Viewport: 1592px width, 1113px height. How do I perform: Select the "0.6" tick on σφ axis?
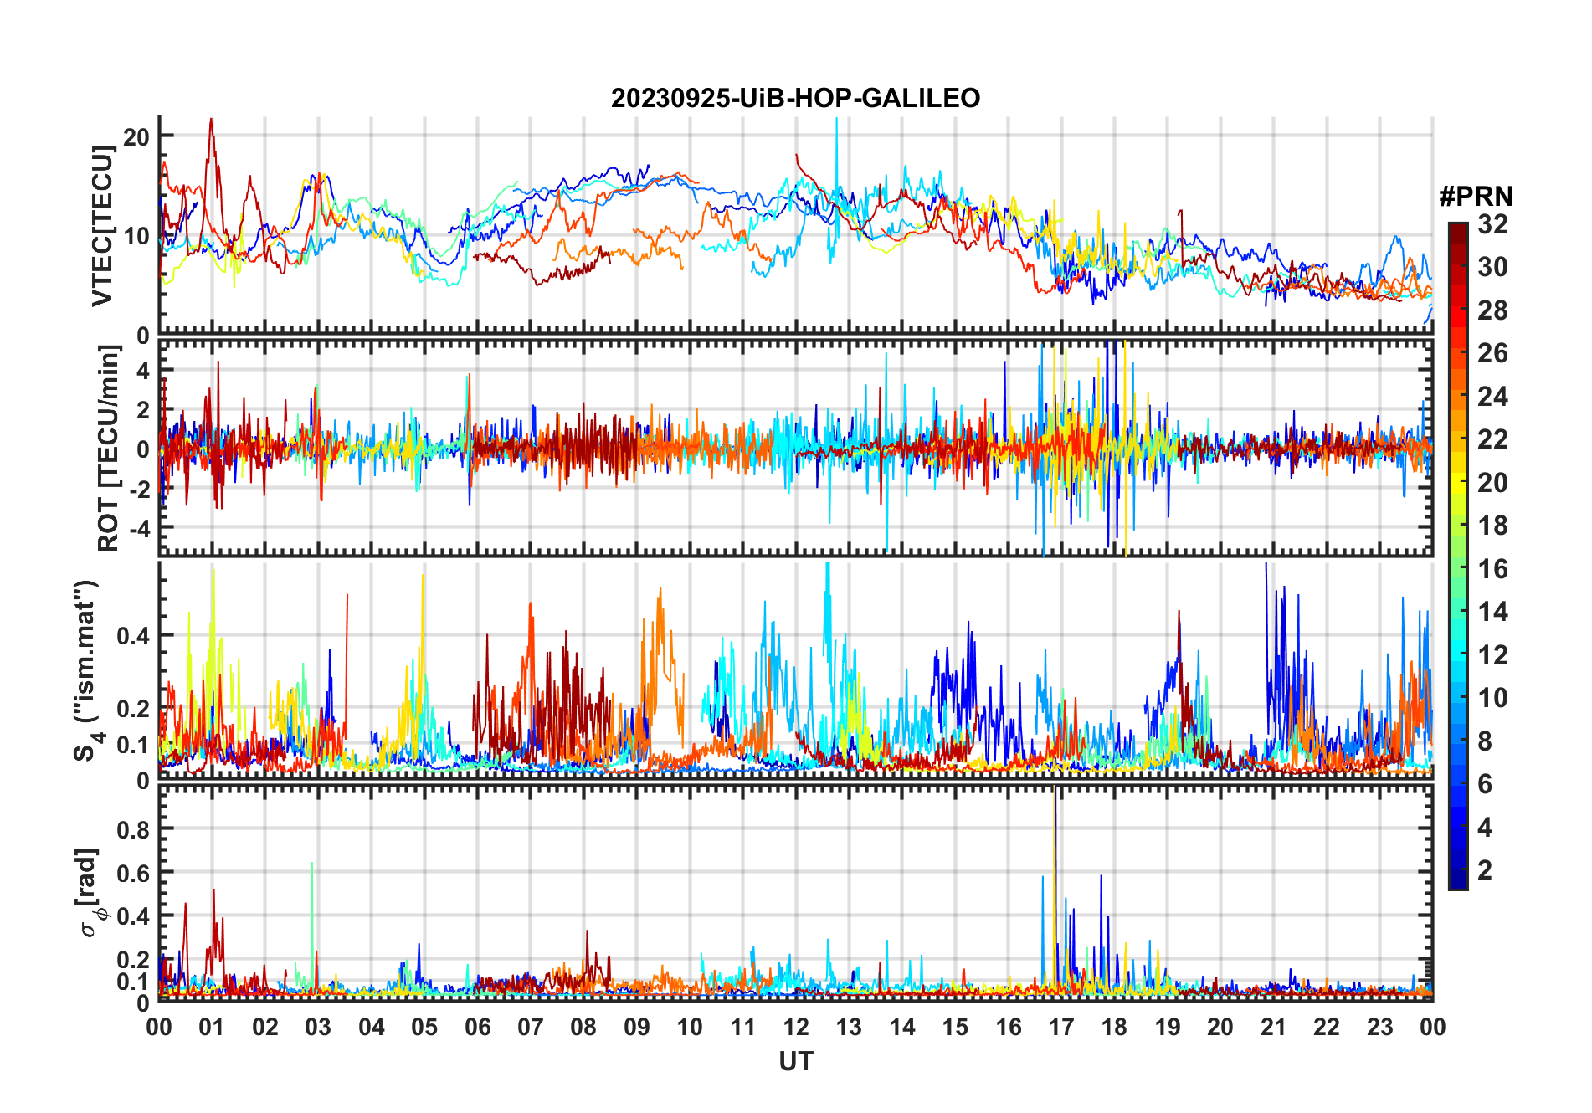pyautogui.click(x=134, y=873)
